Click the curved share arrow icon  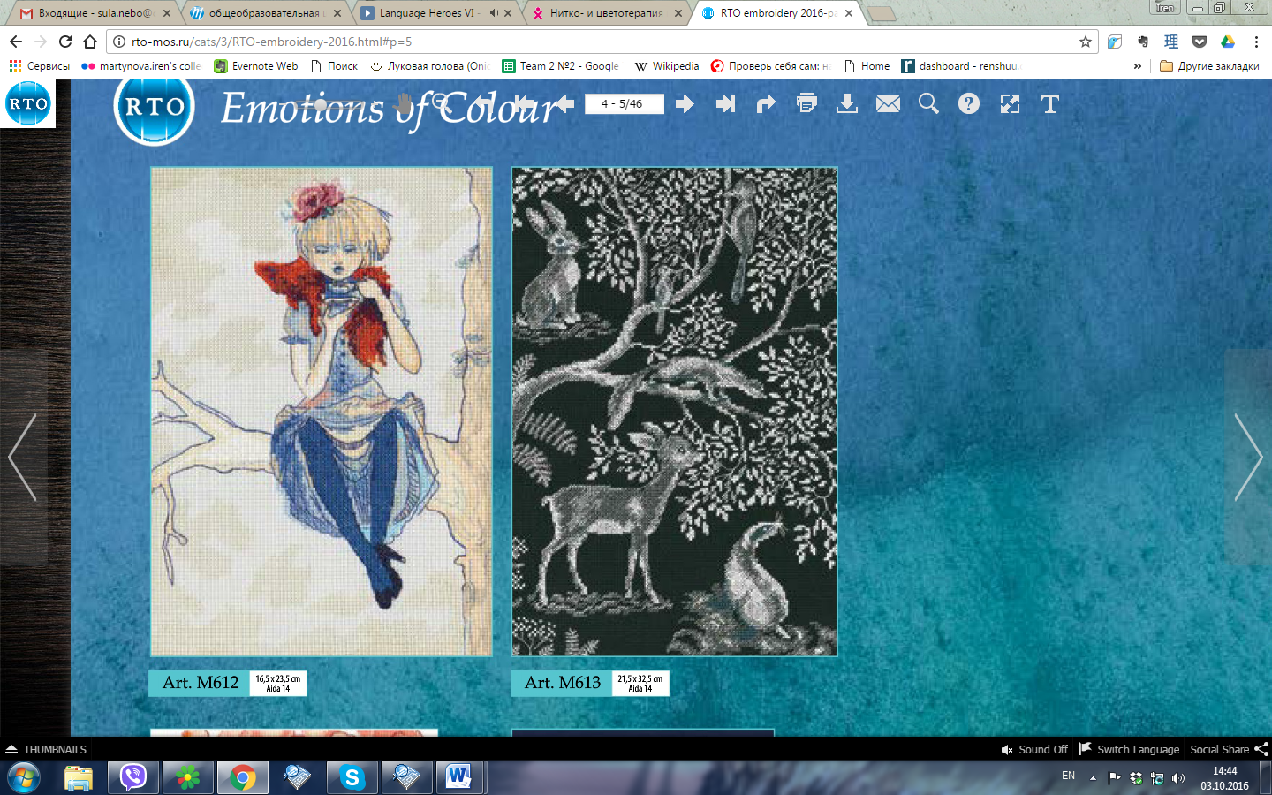click(x=766, y=104)
